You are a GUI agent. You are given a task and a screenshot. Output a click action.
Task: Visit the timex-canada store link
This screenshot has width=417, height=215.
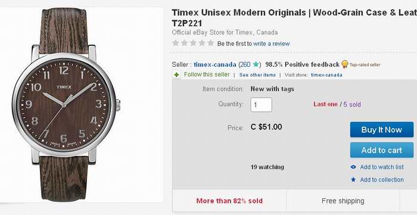pyautogui.click(x=326, y=75)
